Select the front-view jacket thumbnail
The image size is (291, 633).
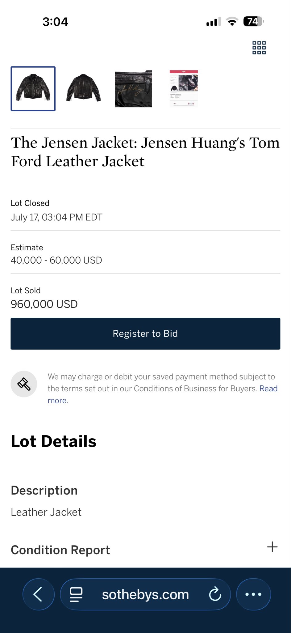pos(33,89)
